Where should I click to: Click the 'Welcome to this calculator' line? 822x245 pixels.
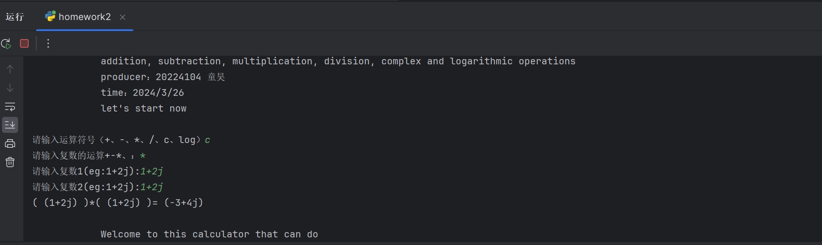[209, 234]
